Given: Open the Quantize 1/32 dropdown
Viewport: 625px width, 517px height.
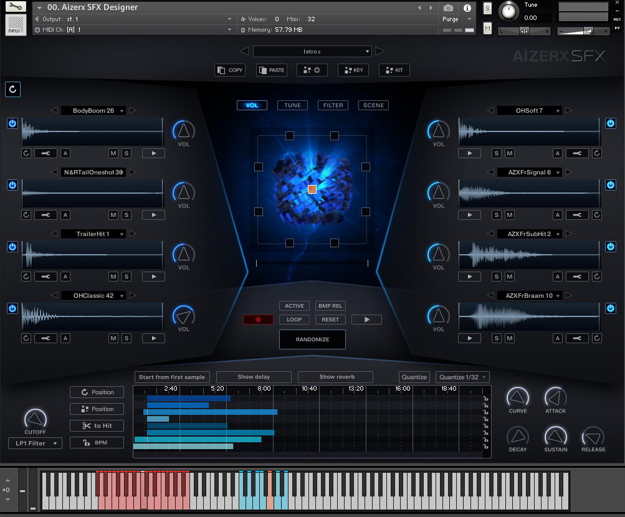Looking at the screenshot, I should tap(462, 377).
